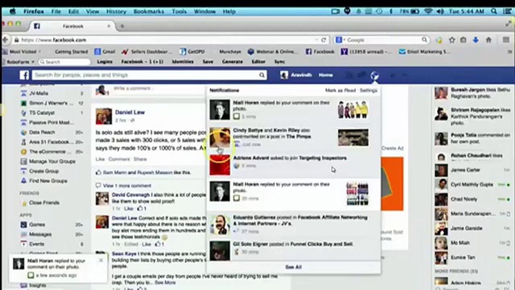The image size is (515, 290).
Task: Click the Firefox home icon
Action: [488, 40]
